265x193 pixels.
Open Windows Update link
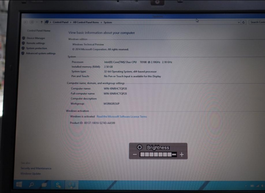click(31, 173)
